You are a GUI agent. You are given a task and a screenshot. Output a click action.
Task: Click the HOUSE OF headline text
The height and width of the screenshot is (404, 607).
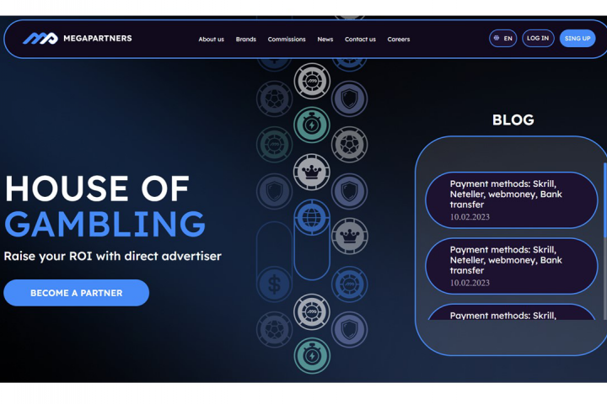click(x=97, y=189)
